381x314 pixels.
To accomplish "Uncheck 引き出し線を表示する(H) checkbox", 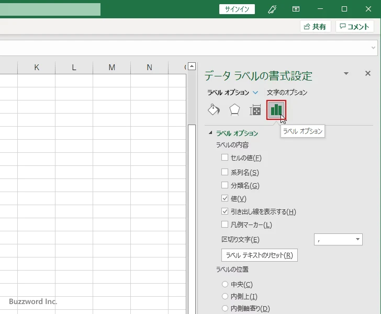I will tap(225, 211).
